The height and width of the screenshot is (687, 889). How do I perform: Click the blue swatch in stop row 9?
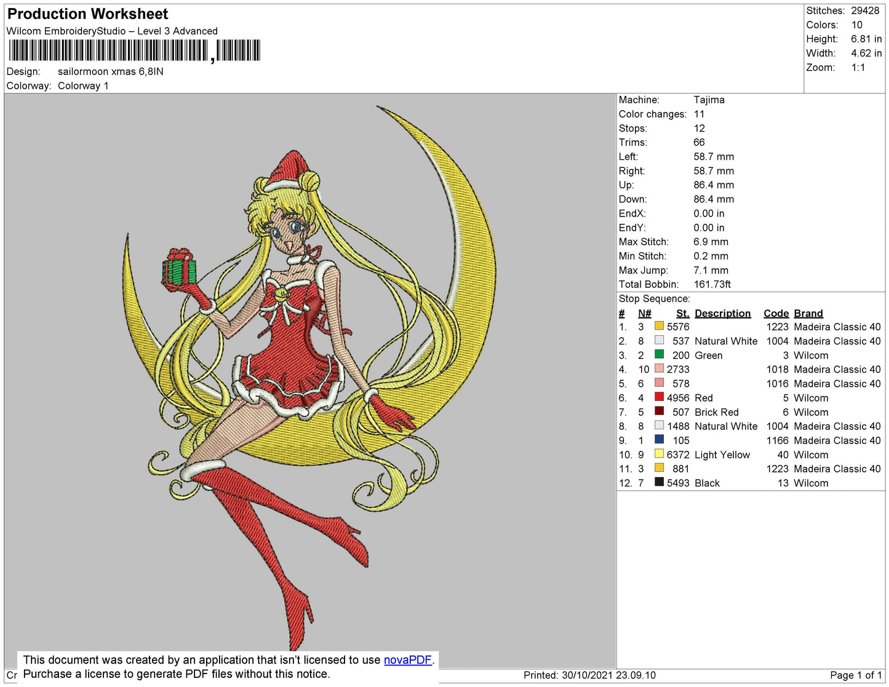pyautogui.click(x=660, y=439)
